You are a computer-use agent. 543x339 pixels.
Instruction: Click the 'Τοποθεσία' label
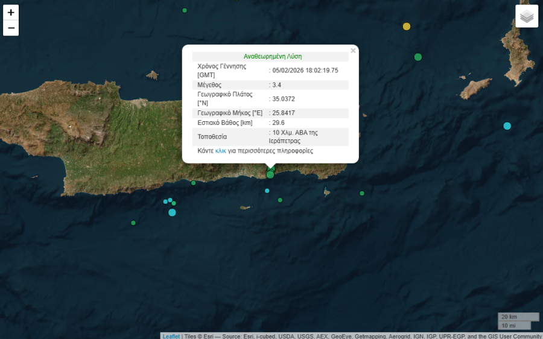212,137
